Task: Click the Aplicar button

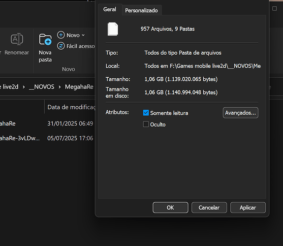Action: tap(248, 208)
